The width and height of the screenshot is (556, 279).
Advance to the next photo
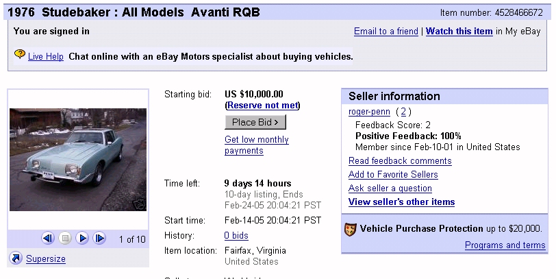[99, 239]
